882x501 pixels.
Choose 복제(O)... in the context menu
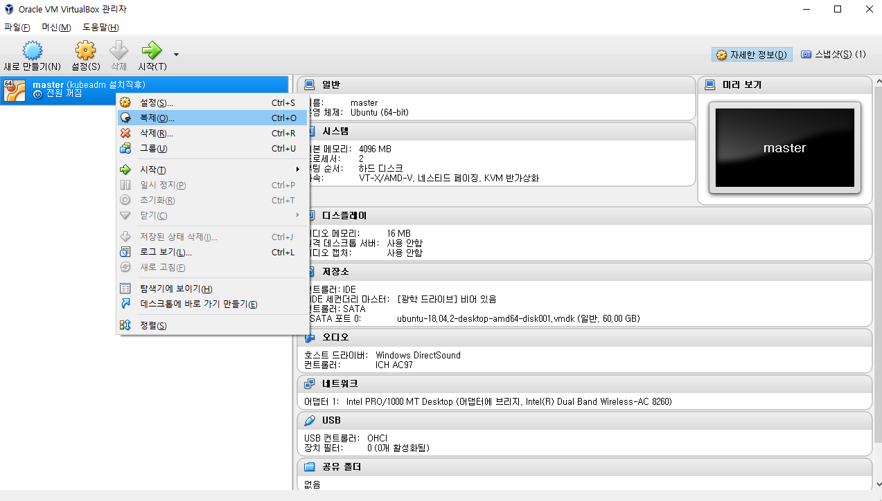point(212,118)
